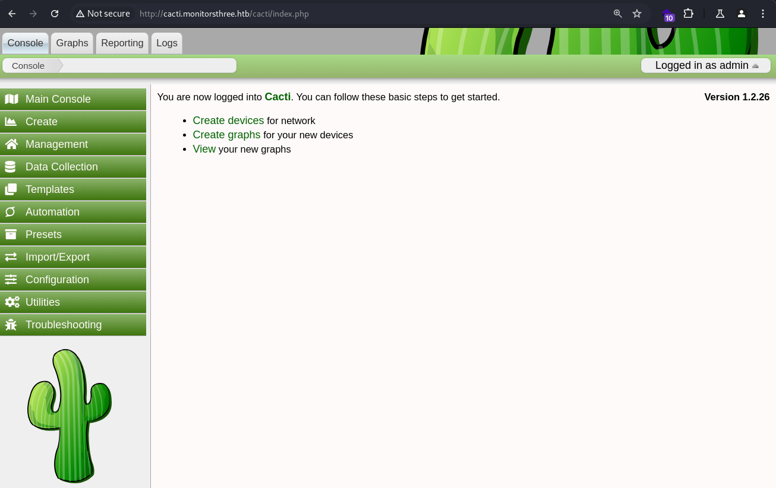Click the Not secure warning icon
The image size is (776, 488).
[80, 14]
